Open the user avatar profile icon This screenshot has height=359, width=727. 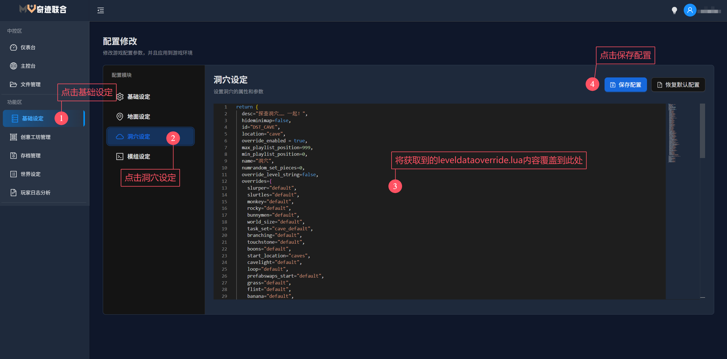[690, 11]
